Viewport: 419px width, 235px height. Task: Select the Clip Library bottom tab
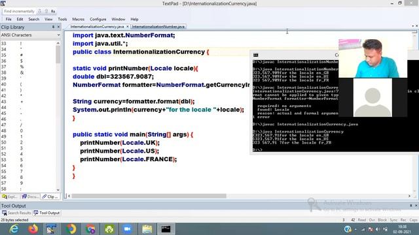pos(50,196)
